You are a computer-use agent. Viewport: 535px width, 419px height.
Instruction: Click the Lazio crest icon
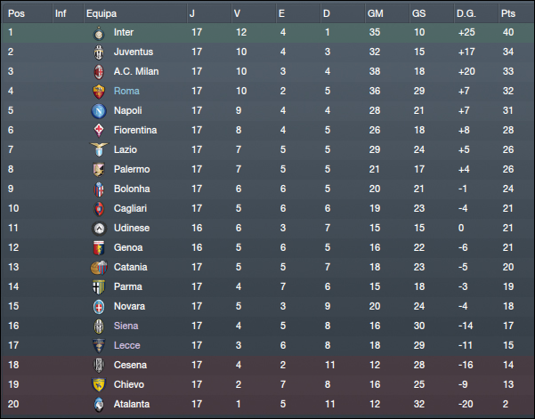click(99, 150)
